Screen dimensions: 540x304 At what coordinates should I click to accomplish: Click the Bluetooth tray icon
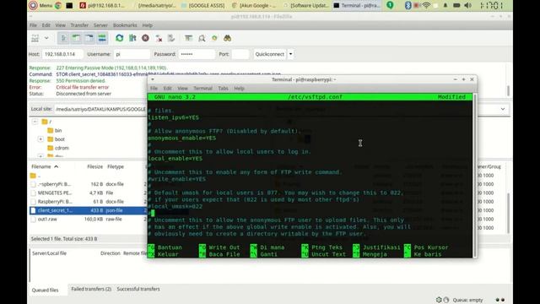pyautogui.click(x=408, y=5)
